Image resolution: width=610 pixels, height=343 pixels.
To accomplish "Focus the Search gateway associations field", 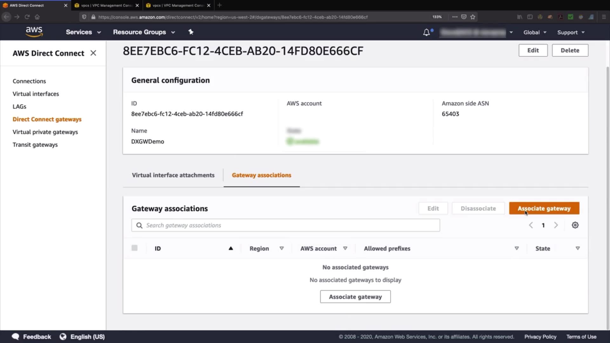I will click(286, 225).
